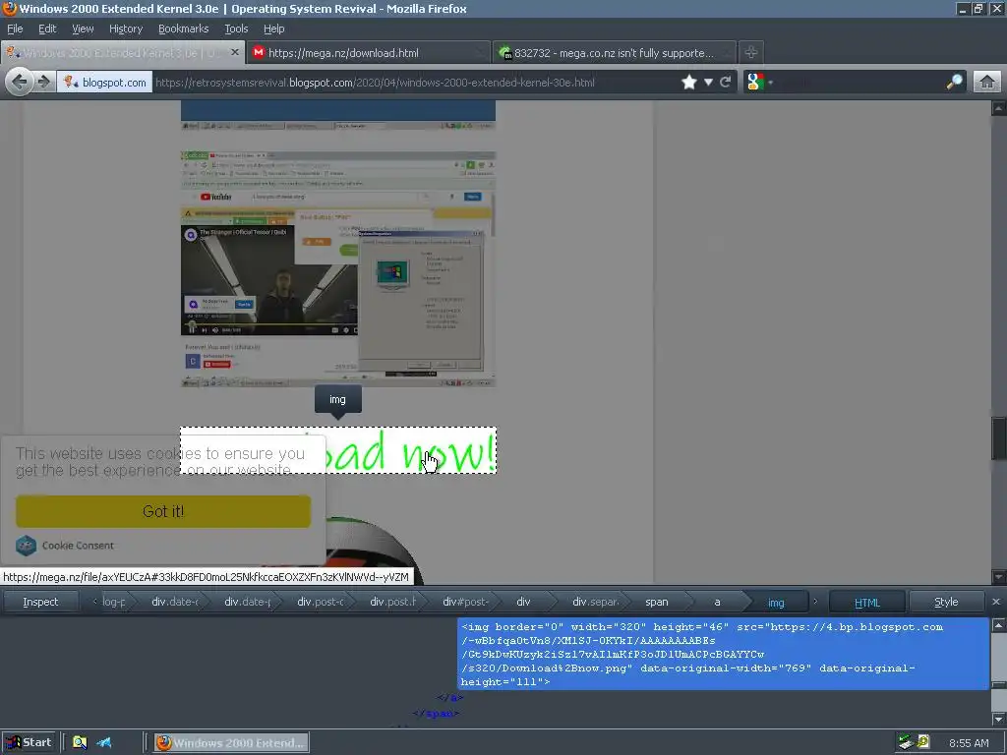Click the mega.nz tab favicon
Image resolution: width=1007 pixels, height=755 pixels.
click(x=259, y=53)
